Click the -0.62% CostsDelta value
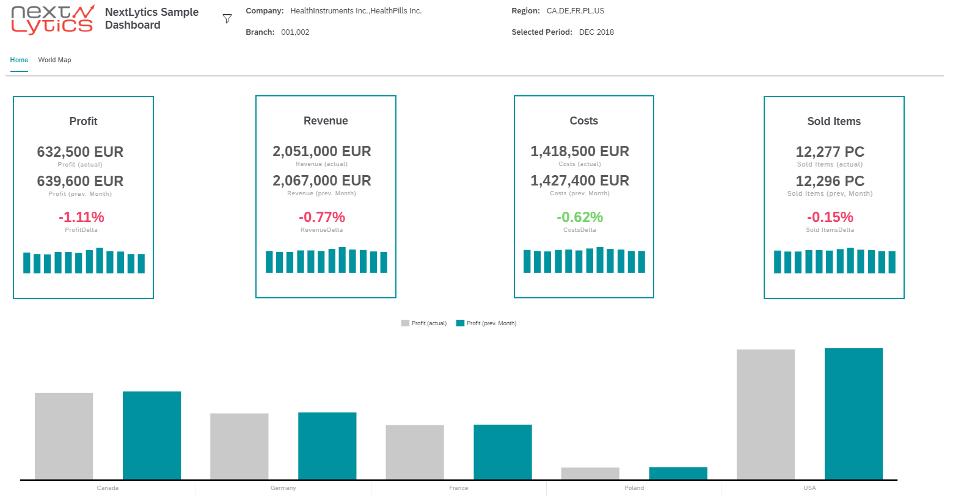This screenshot has width=953, height=504. 579,215
